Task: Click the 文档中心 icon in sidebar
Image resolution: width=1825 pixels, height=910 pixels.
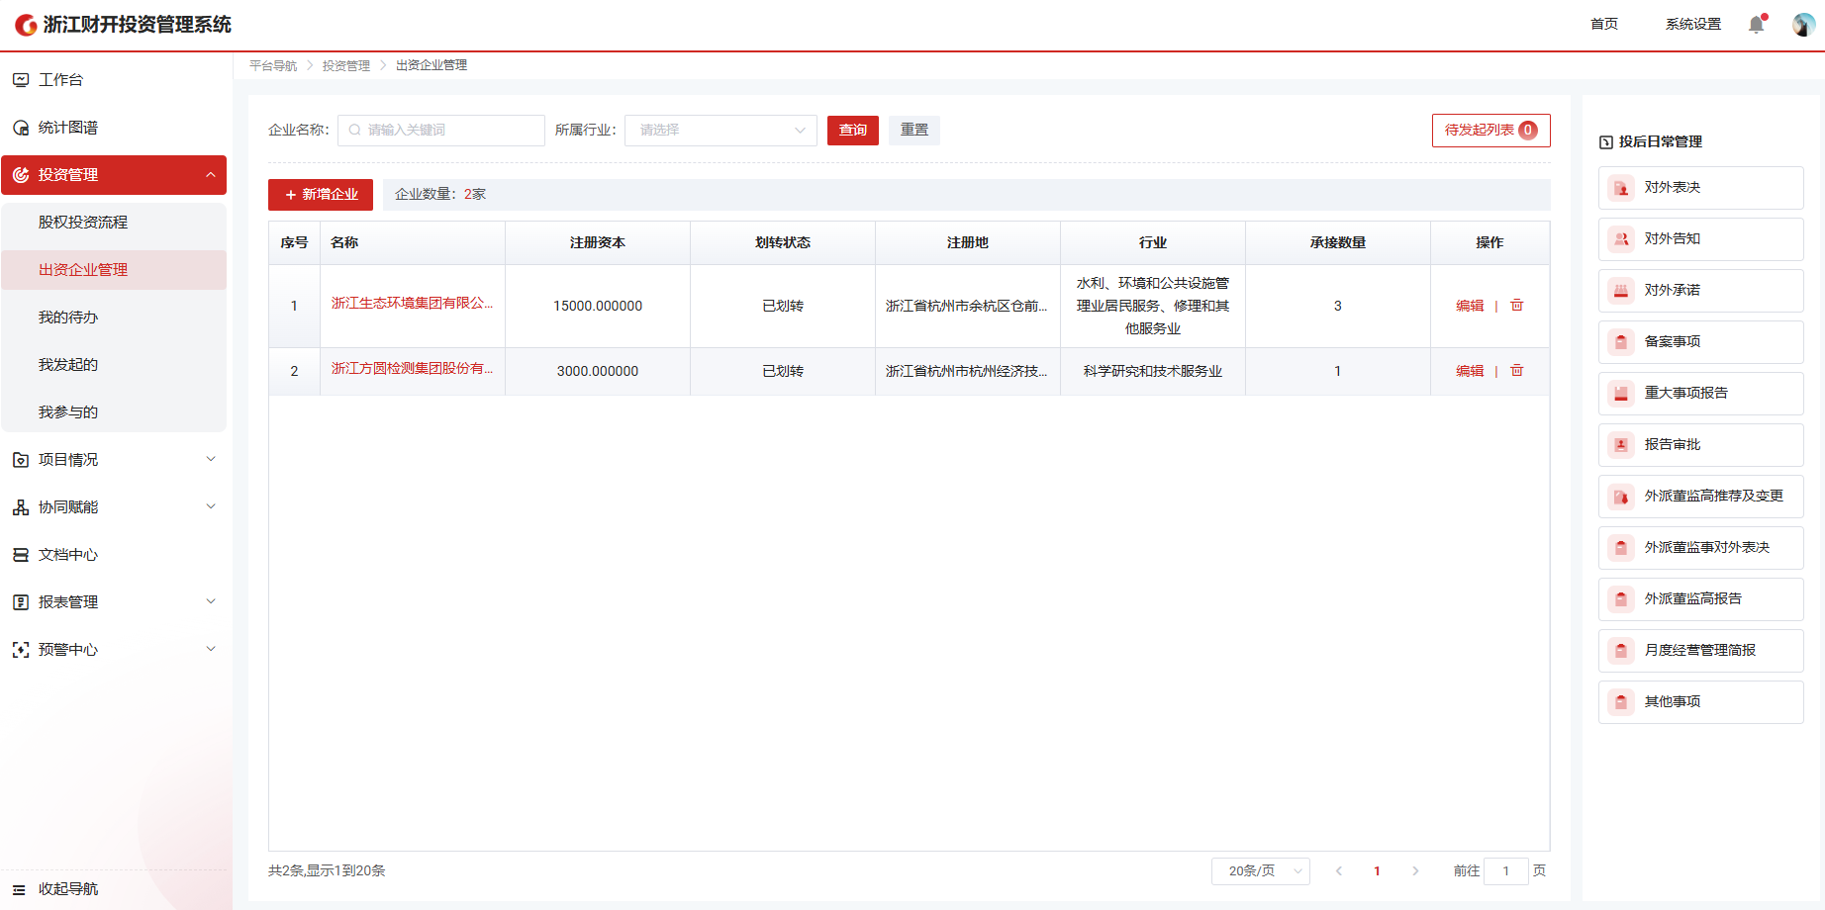Action: (21, 555)
